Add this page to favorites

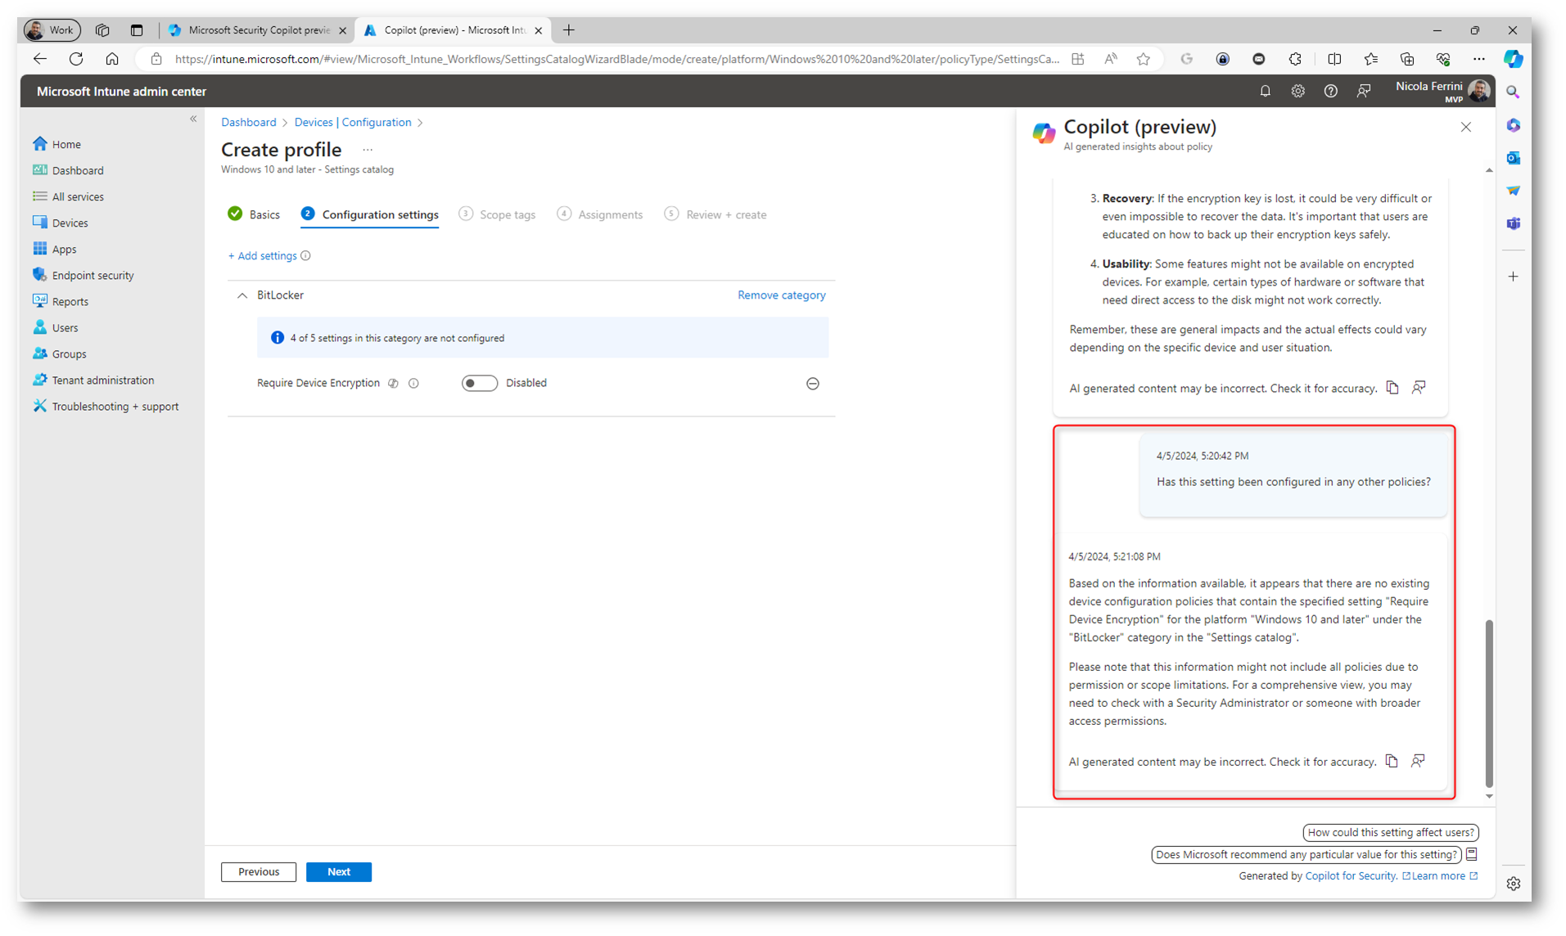click(x=1143, y=59)
